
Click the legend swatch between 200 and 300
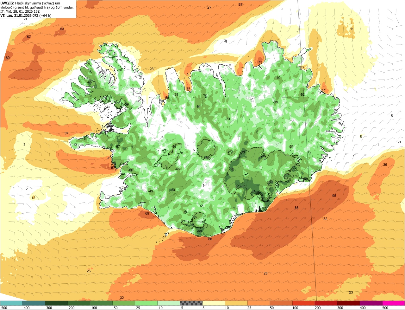coord(326,303)
